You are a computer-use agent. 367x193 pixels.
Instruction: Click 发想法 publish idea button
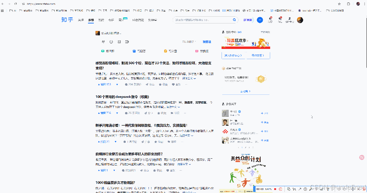click(207, 42)
